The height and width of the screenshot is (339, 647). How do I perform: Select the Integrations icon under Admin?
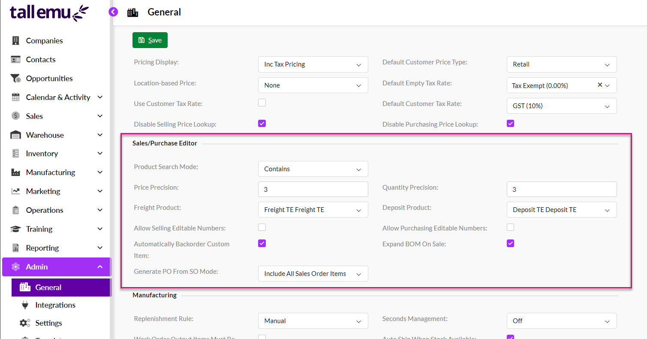(x=25, y=305)
